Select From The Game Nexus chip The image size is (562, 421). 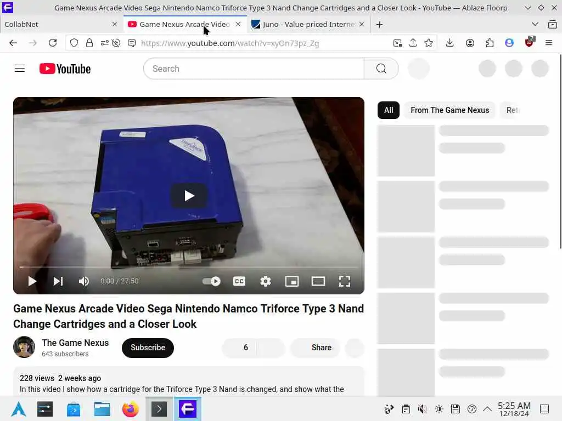tap(450, 110)
